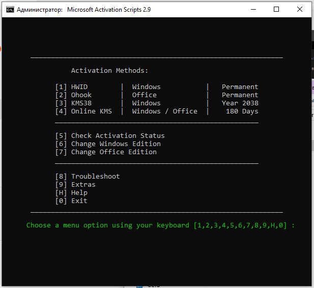Click the '180 Days' value

click(242, 111)
